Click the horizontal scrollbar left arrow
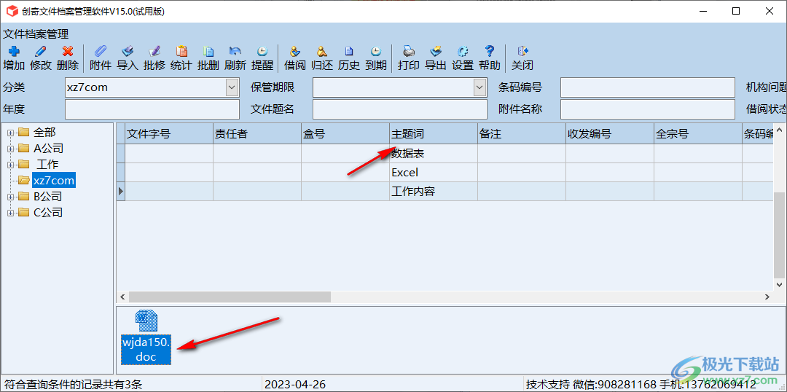Viewport: 787px width, 392px height. [122, 297]
